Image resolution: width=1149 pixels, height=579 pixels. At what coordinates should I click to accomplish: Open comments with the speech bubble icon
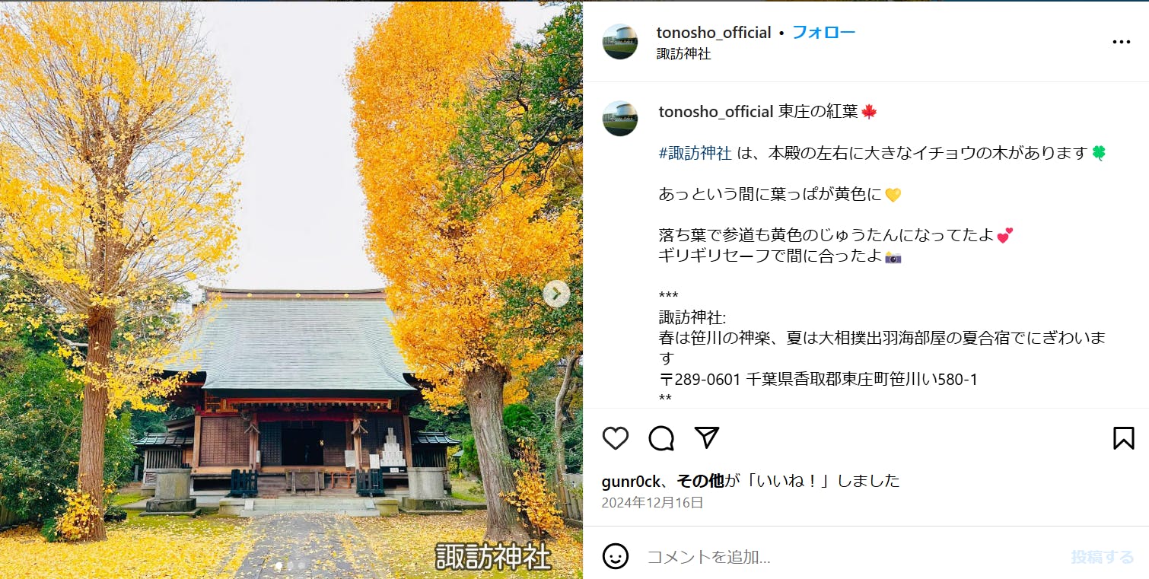pos(661,438)
